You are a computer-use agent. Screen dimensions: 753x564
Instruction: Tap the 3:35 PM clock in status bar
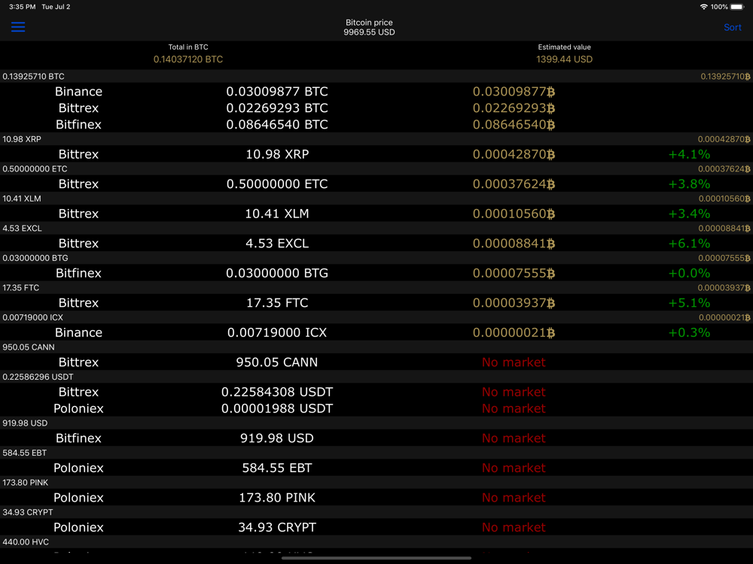(x=22, y=7)
